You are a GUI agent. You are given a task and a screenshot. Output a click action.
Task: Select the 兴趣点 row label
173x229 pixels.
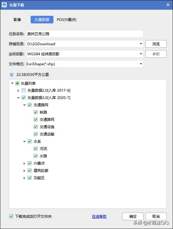pyautogui.click(x=39, y=163)
